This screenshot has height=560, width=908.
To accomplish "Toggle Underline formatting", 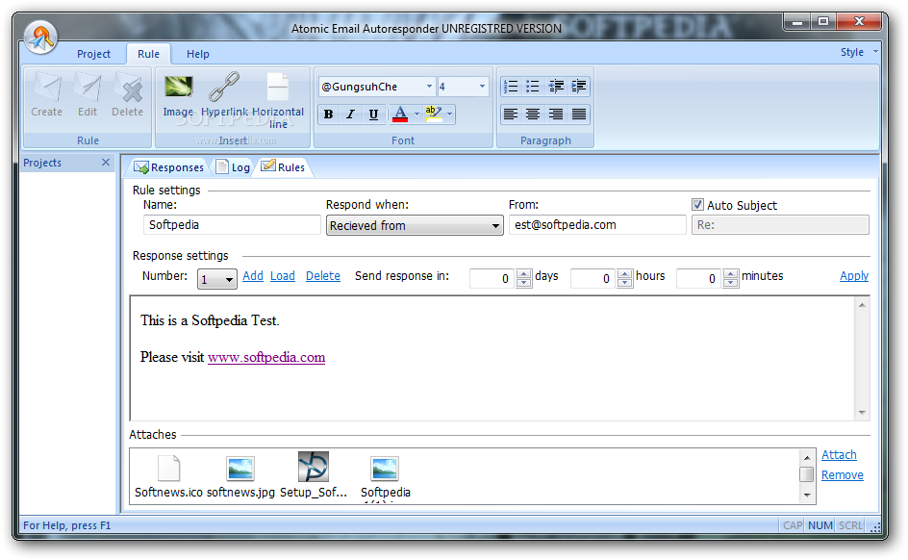I will [373, 115].
